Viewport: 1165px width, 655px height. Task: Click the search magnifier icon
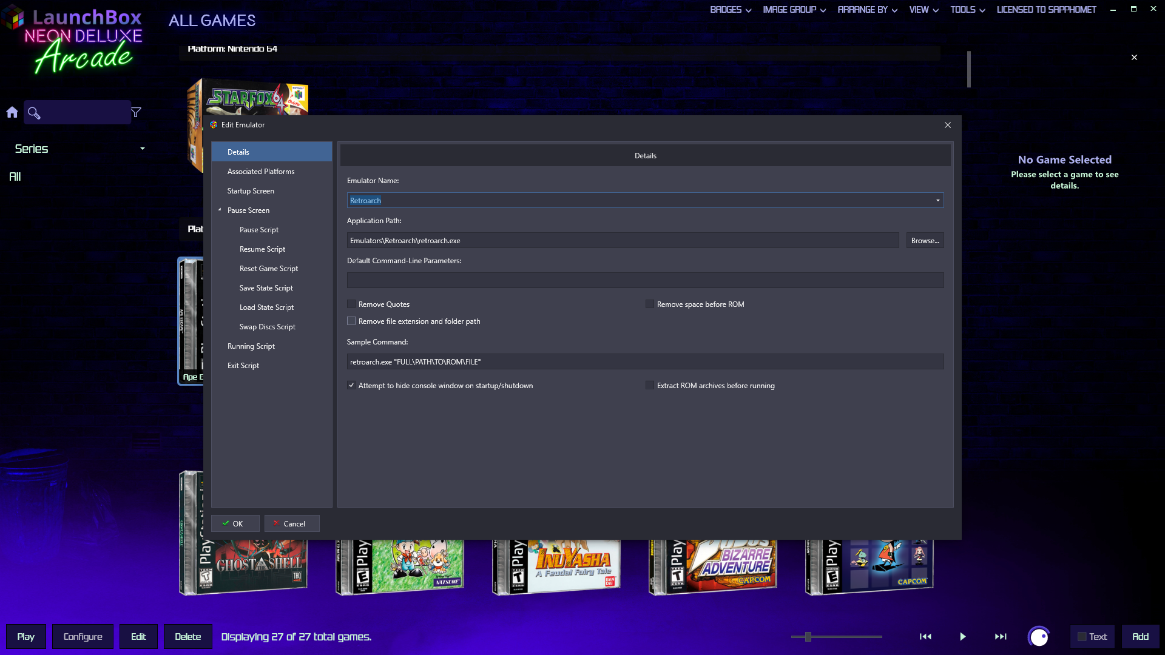pos(34,113)
